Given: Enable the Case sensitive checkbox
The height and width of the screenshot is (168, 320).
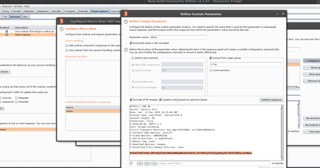Looking at the screenshot, I should click(x=211, y=70).
